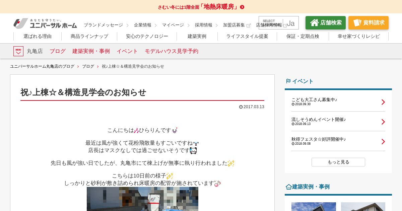Click the 地熱床暖房 banner link

coord(201,7)
